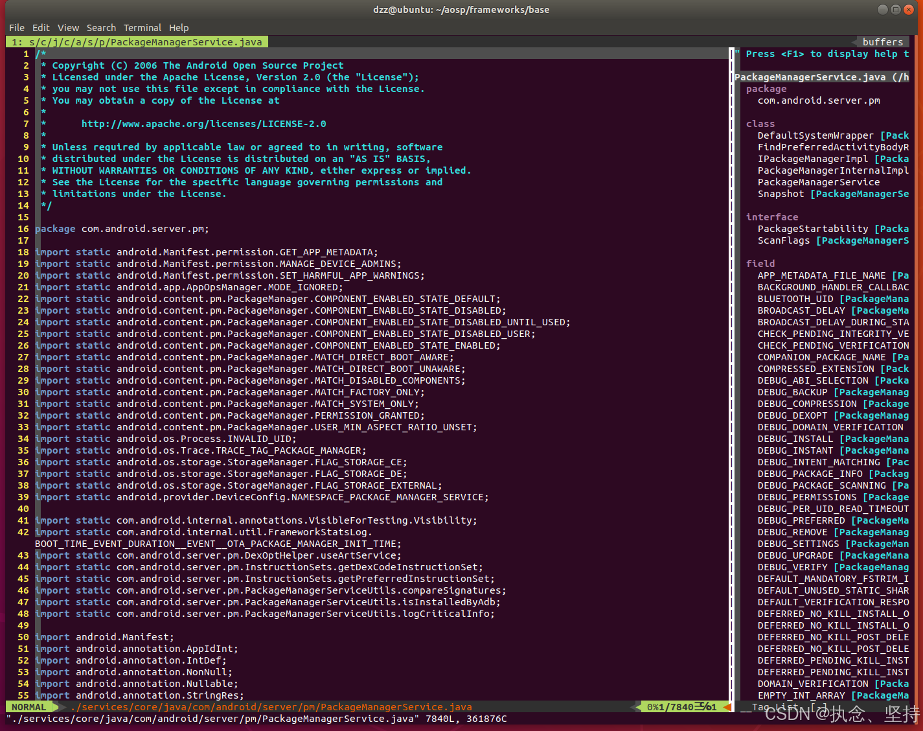The image size is (923, 731).
Task: Click the Apache license URL line
Action: (203, 124)
